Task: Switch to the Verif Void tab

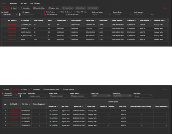Action: point(23,3)
